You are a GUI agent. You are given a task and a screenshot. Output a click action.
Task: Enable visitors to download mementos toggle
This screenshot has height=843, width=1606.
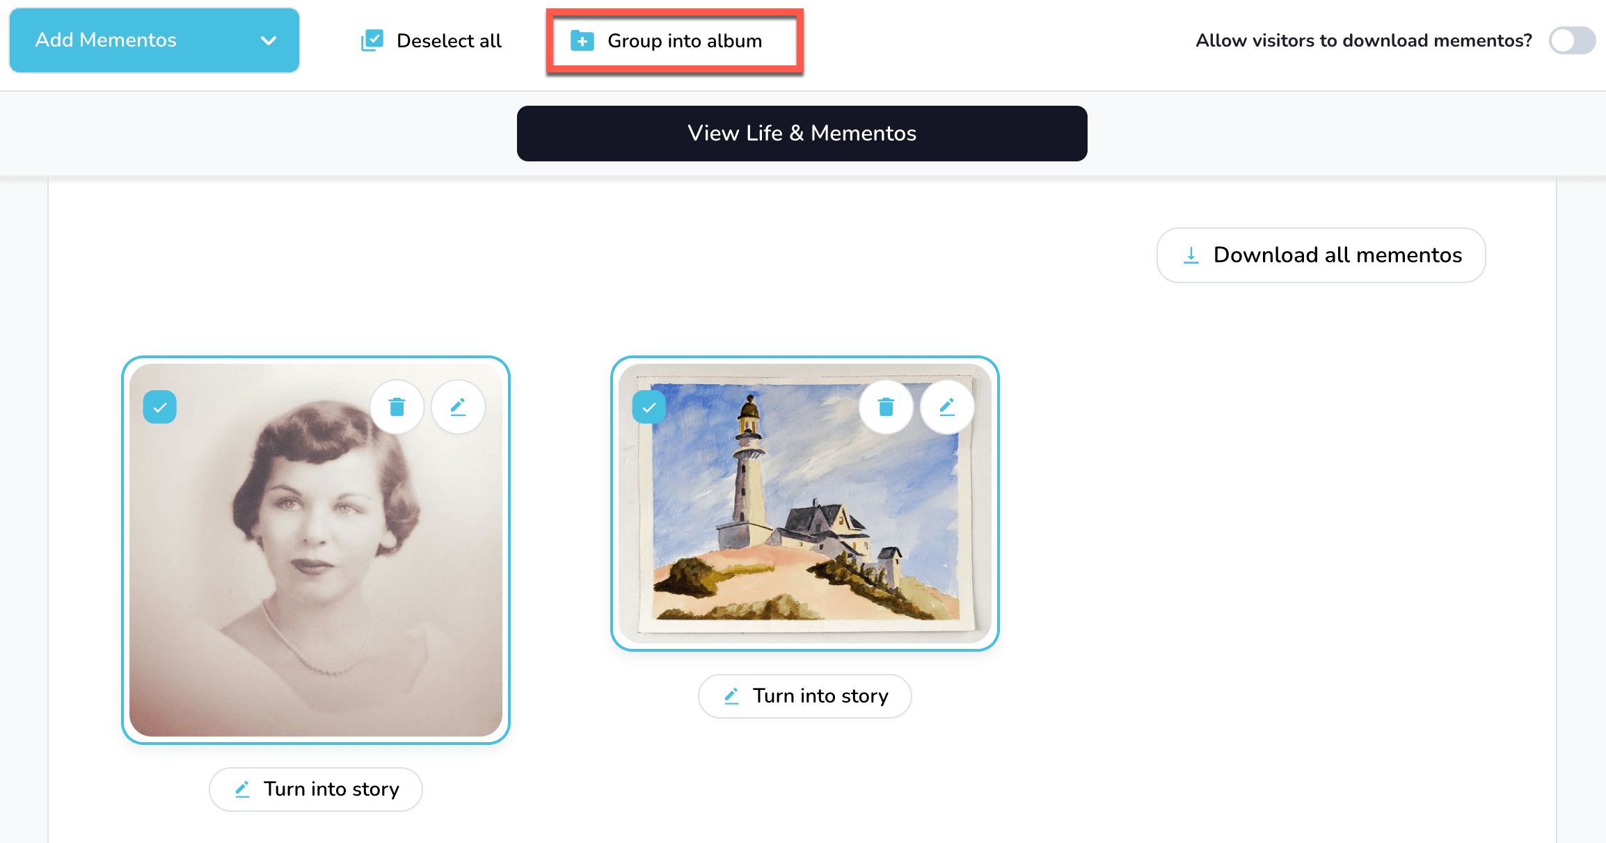[1572, 40]
